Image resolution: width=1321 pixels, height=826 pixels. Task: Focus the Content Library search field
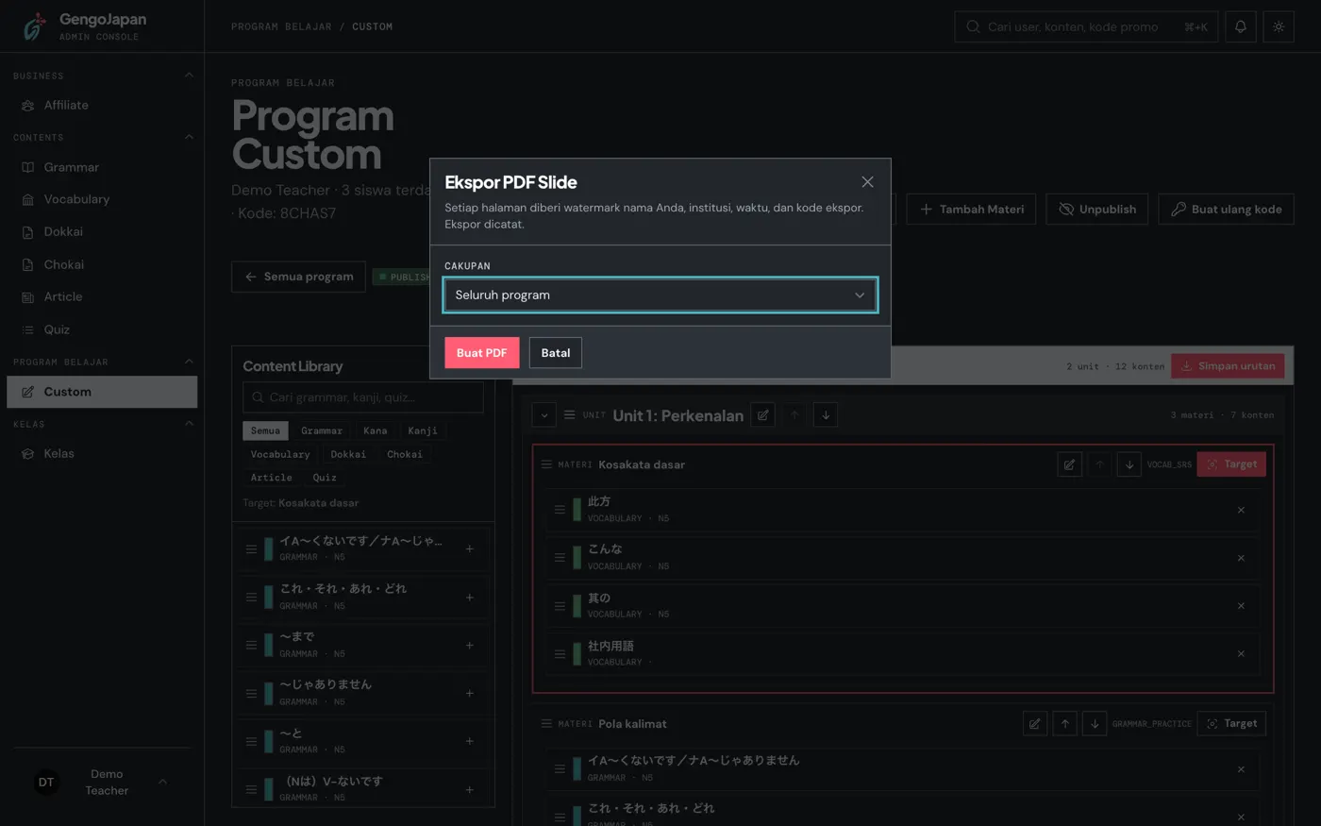click(x=363, y=397)
